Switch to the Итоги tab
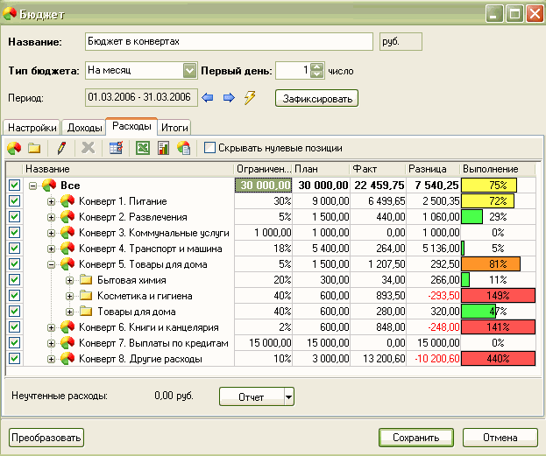This screenshot has height=456, width=546. [174, 128]
